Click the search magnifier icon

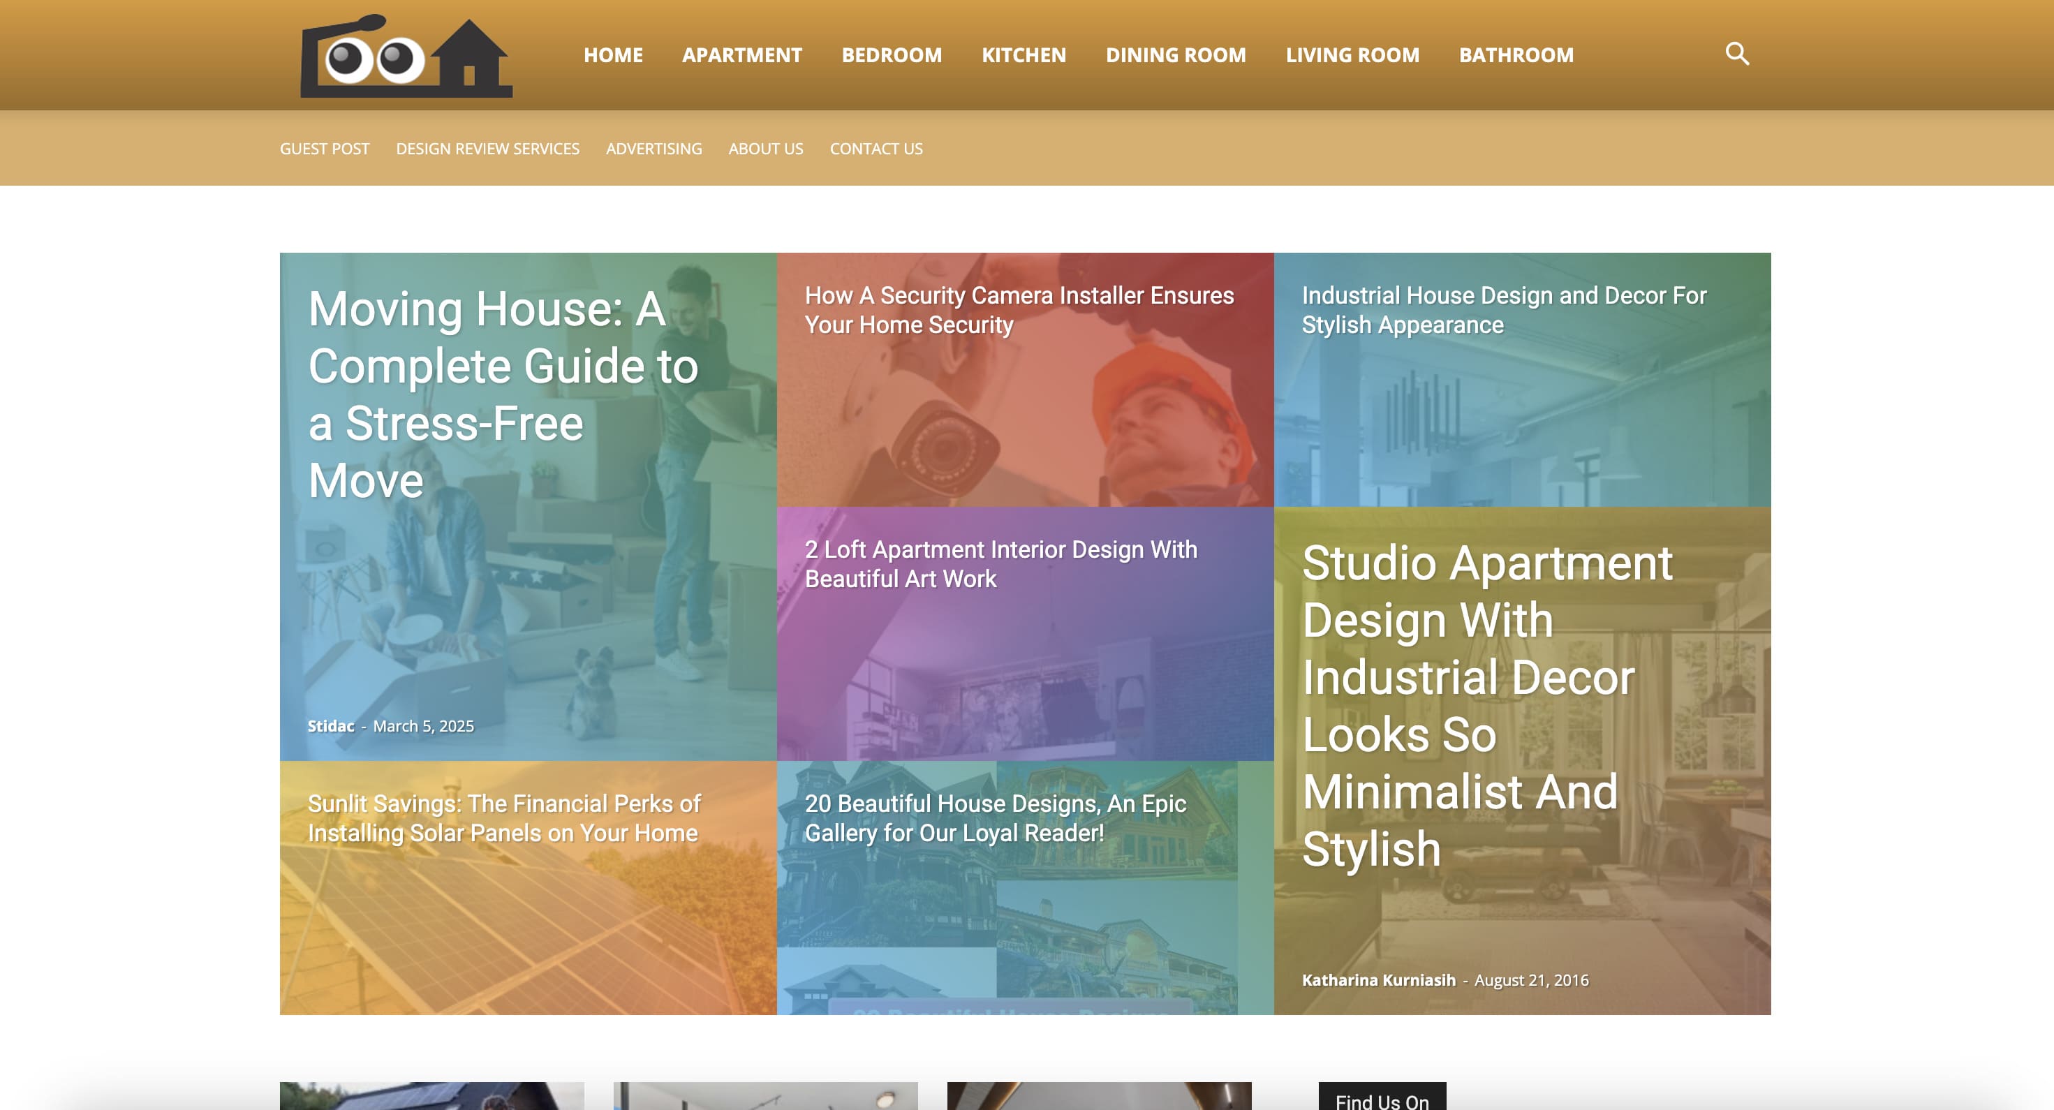tap(1736, 54)
